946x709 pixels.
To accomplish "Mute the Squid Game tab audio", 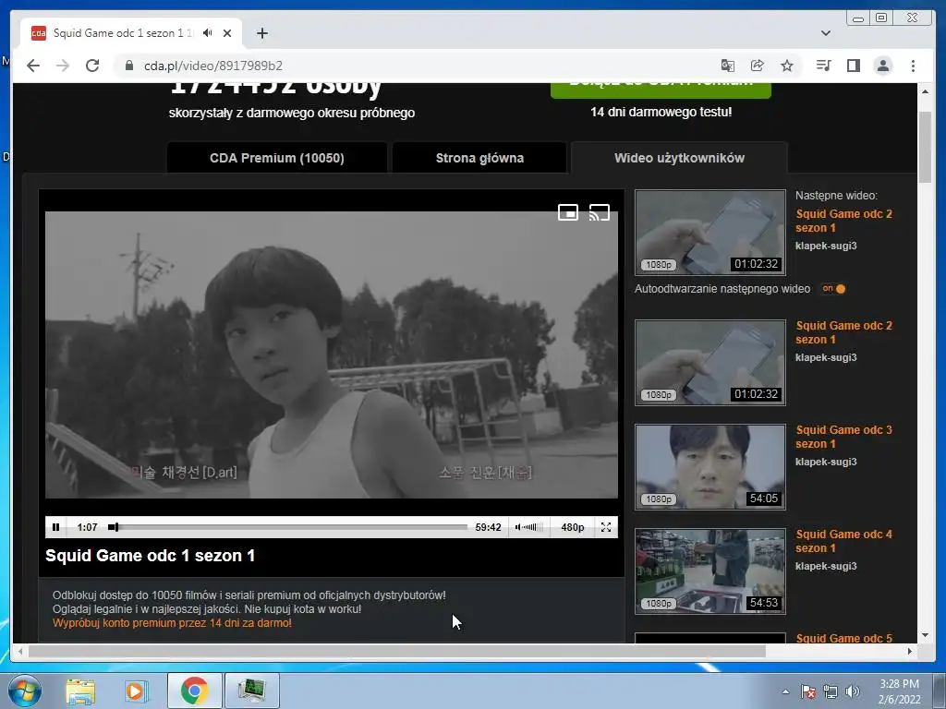I will point(208,33).
